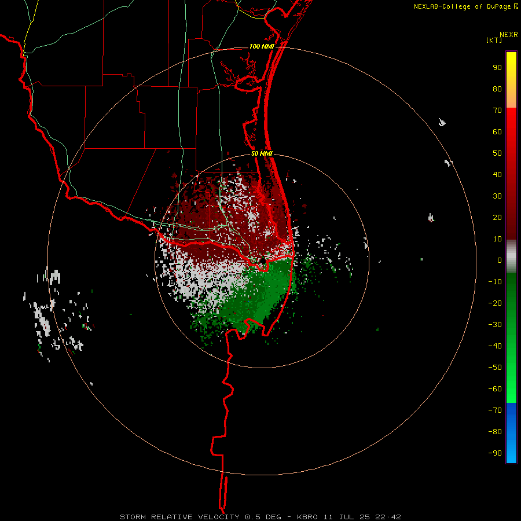Click the "-60" value on the velocity scale
The image size is (521, 521).
(x=495, y=389)
